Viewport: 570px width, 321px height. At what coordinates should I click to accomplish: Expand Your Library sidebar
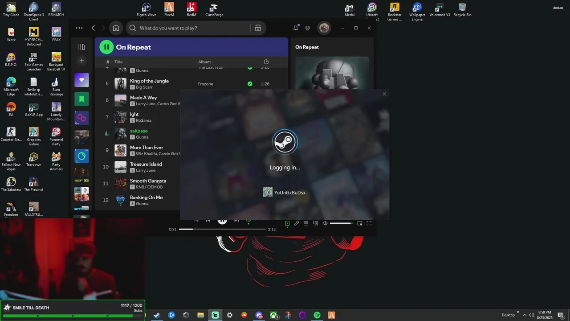(x=81, y=47)
